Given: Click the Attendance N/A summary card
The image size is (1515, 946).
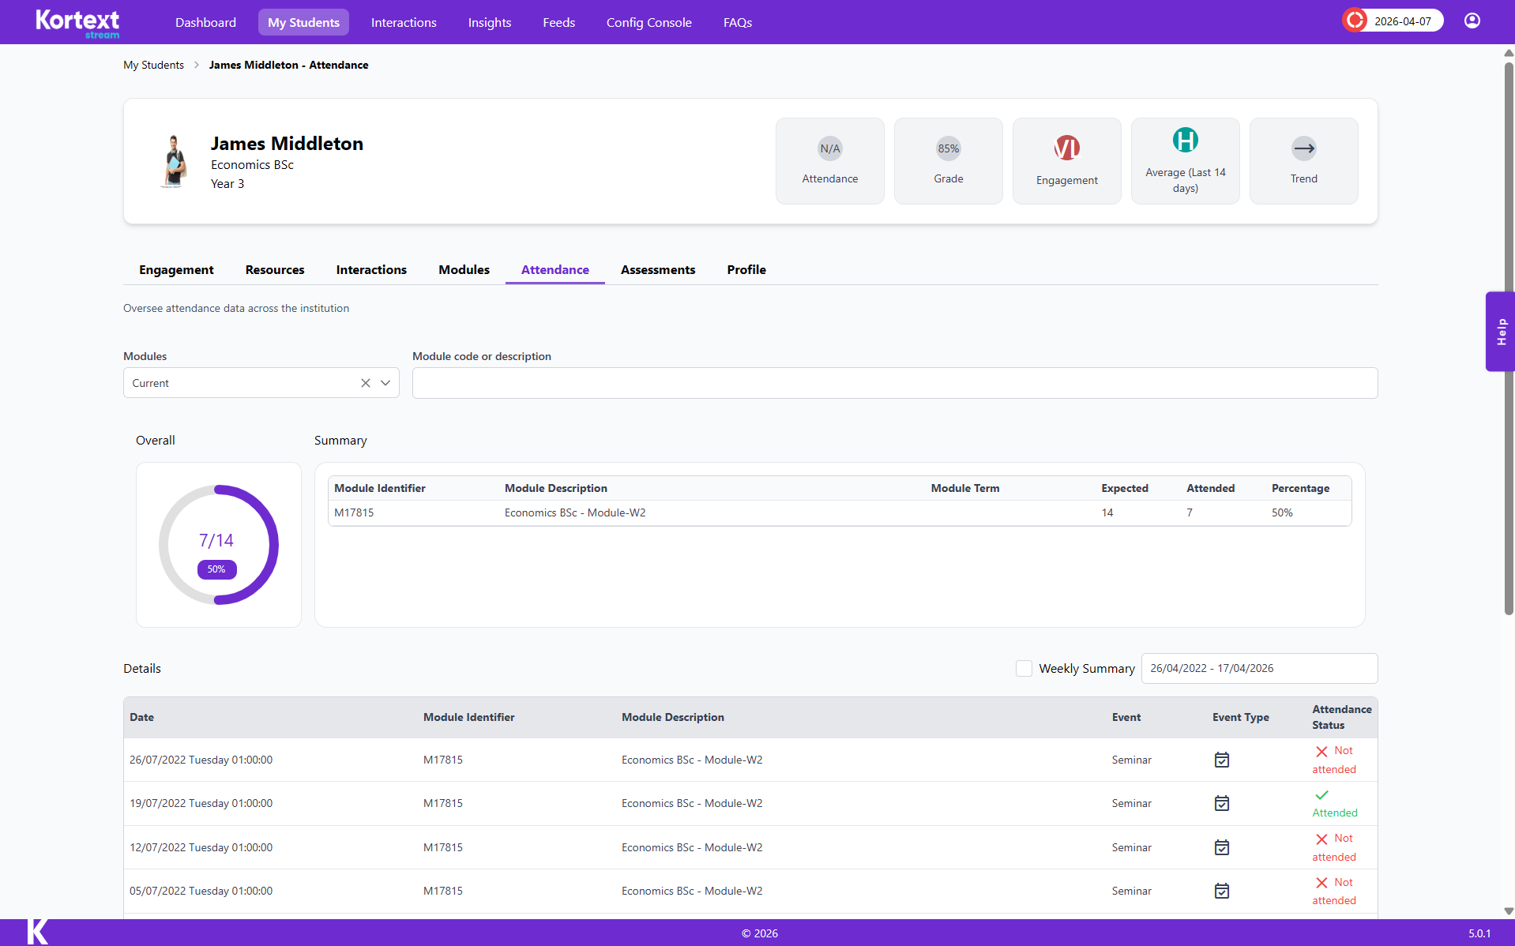Looking at the screenshot, I should click(829, 161).
